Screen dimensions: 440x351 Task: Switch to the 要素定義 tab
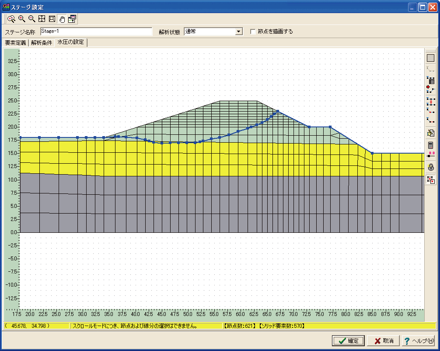pos(16,42)
